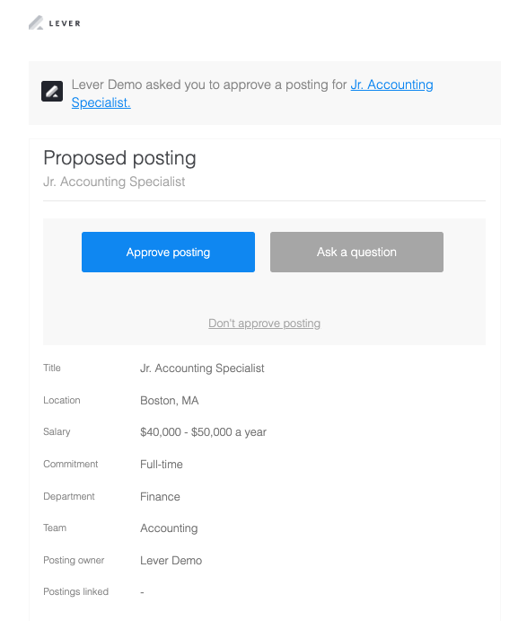Click the $40,000 - $50,000 salary value
Screen dimensions: 527x621
[x=204, y=432]
